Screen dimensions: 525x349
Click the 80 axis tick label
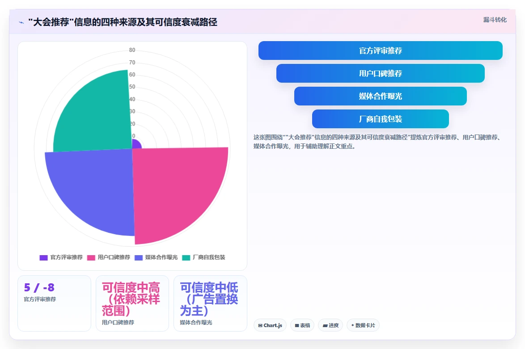(x=132, y=50)
